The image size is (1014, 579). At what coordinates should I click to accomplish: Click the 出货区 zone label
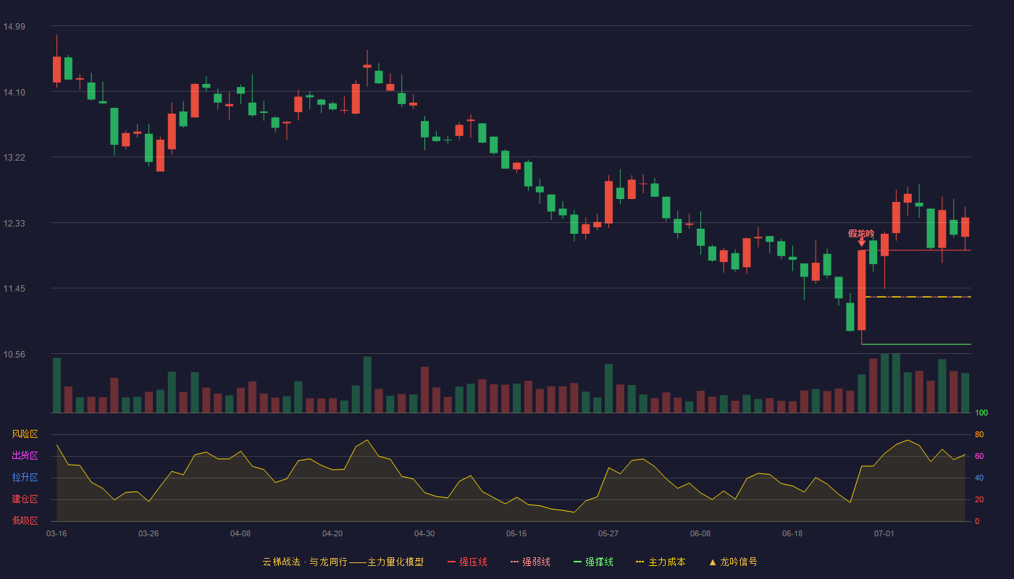[25, 456]
